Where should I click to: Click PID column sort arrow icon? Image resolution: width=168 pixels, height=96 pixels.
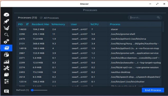point(27,24)
